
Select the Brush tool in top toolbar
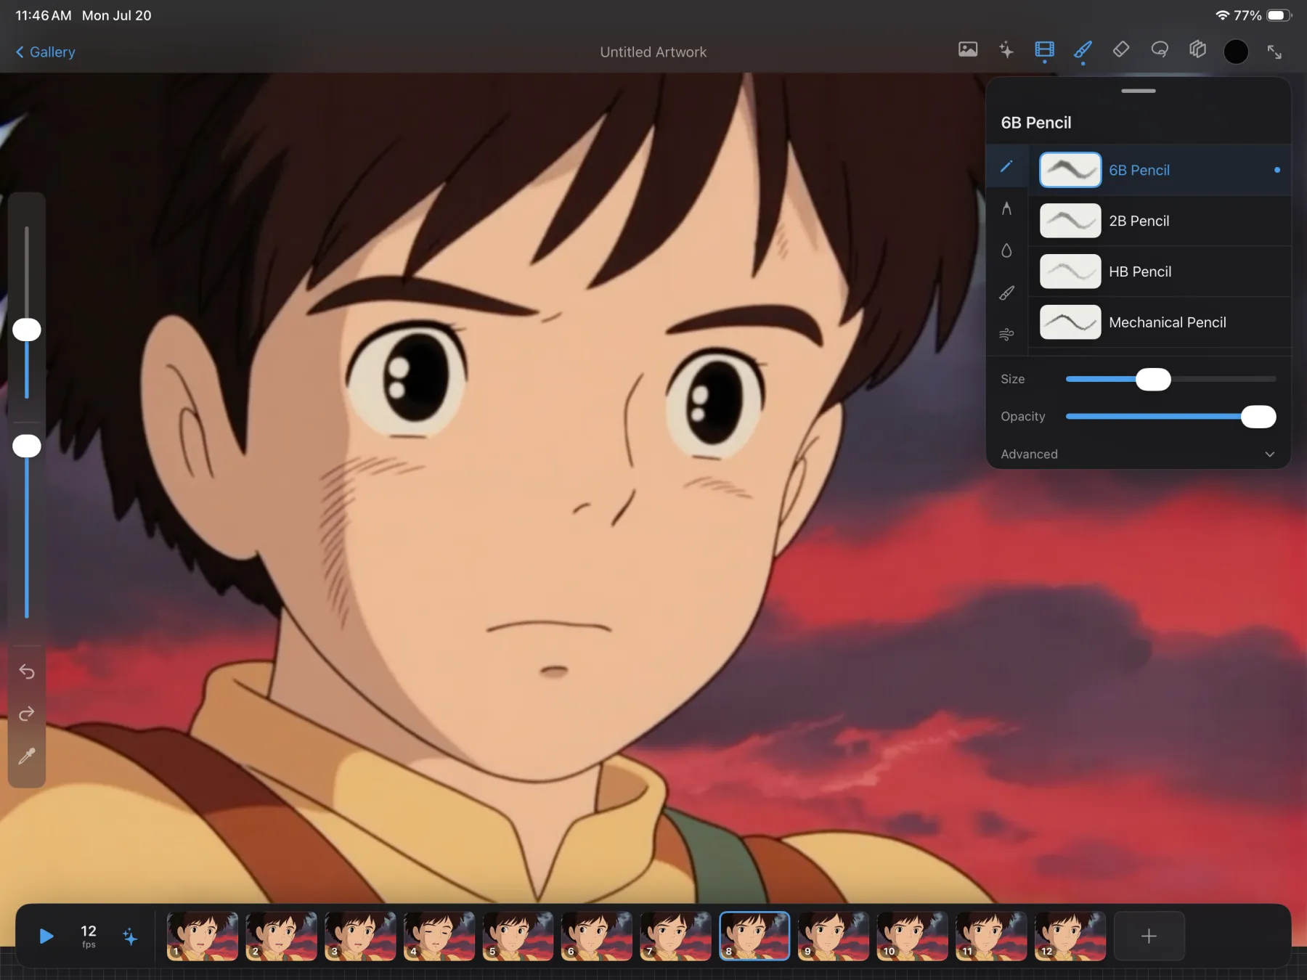pyautogui.click(x=1083, y=49)
